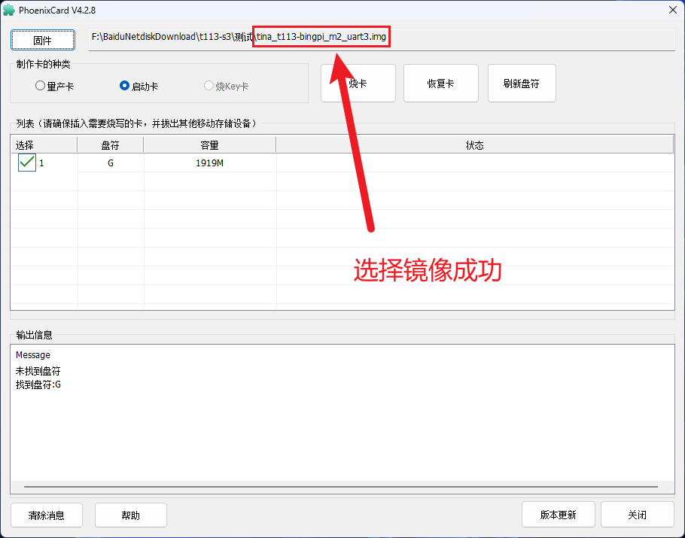685x538 pixels.
Task: Click the output message horizontal scrollbar
Action: click(342, 487)
